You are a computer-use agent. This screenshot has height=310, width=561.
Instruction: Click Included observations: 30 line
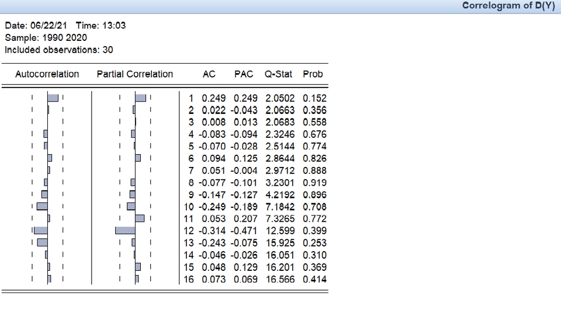click(x=58, y=50)
